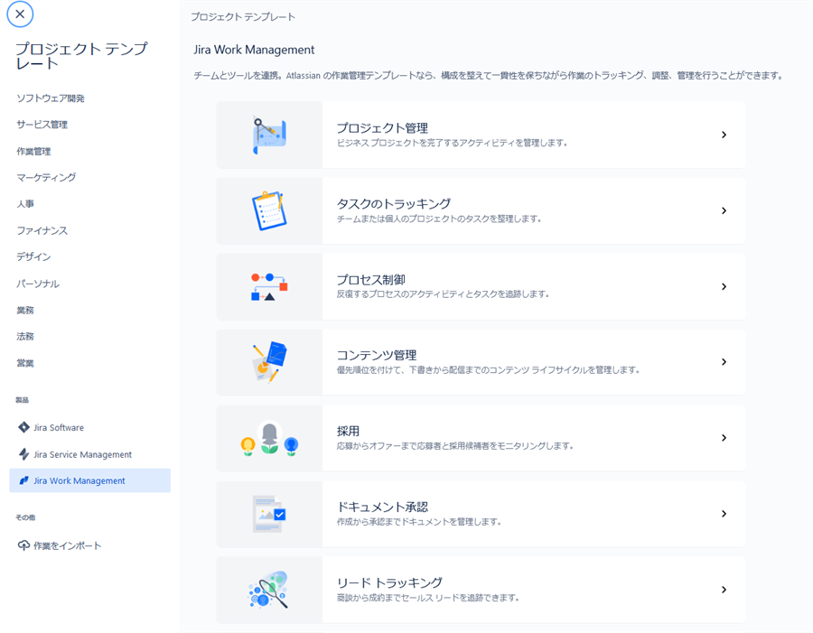This screenshot has height=633, width=813.
Task: Click the Jira Work Management main heading
Action: [254, 50]
